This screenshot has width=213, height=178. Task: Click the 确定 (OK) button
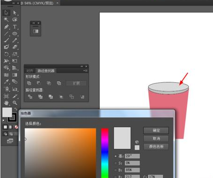point(156,130)
